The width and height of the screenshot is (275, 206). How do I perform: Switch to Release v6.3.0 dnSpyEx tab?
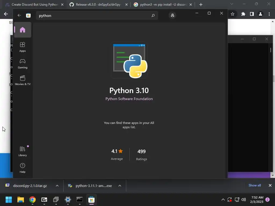(98, 5)
